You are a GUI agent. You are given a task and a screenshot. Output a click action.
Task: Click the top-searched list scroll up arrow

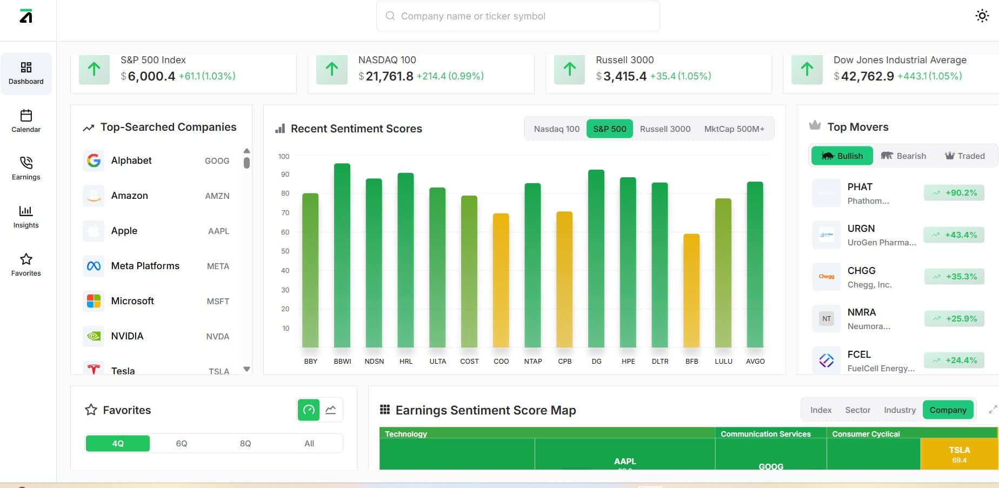pyautogui.click(x=247, y=151)
